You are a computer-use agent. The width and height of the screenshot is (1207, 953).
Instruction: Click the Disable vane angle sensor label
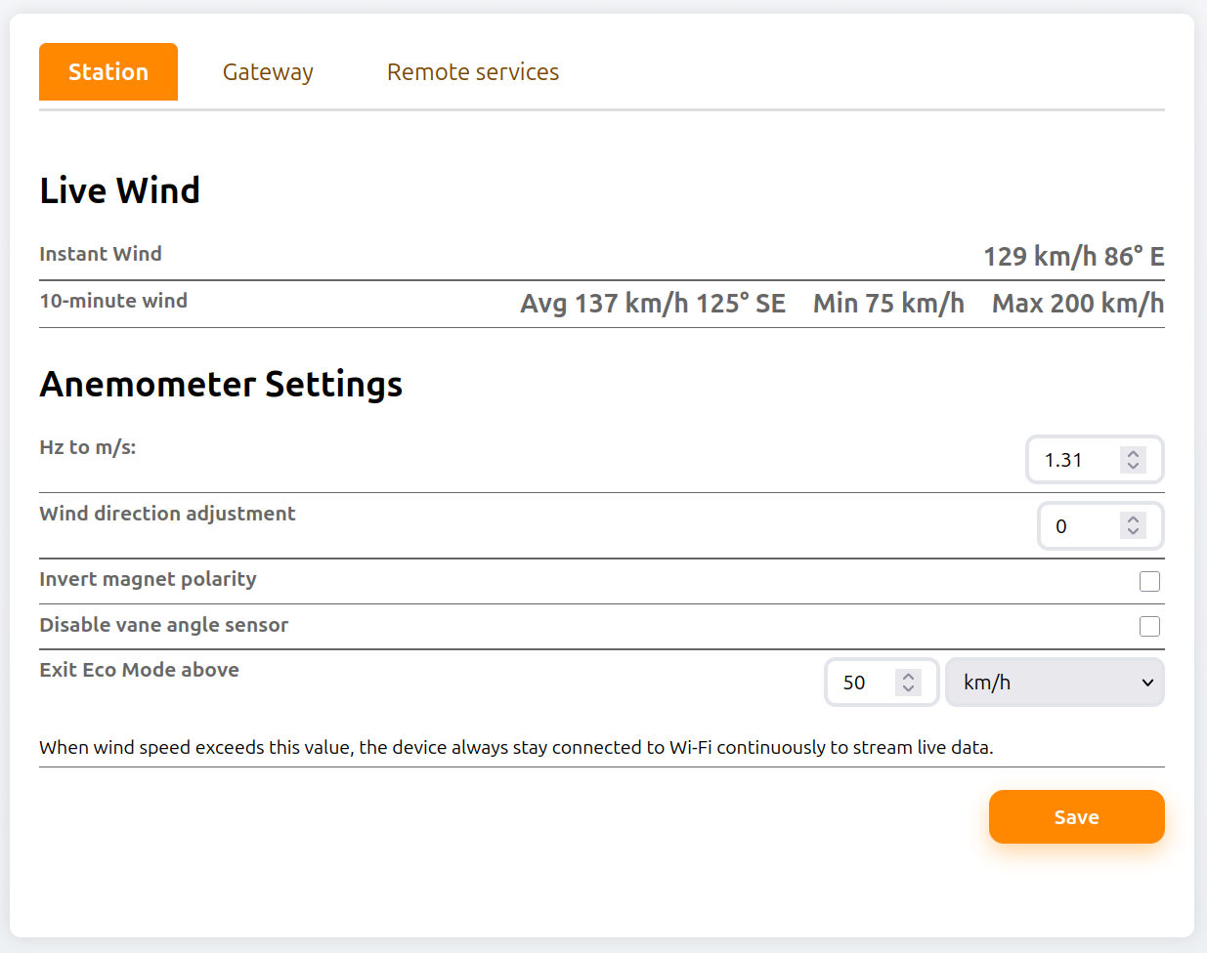click(x=163, y=625)
